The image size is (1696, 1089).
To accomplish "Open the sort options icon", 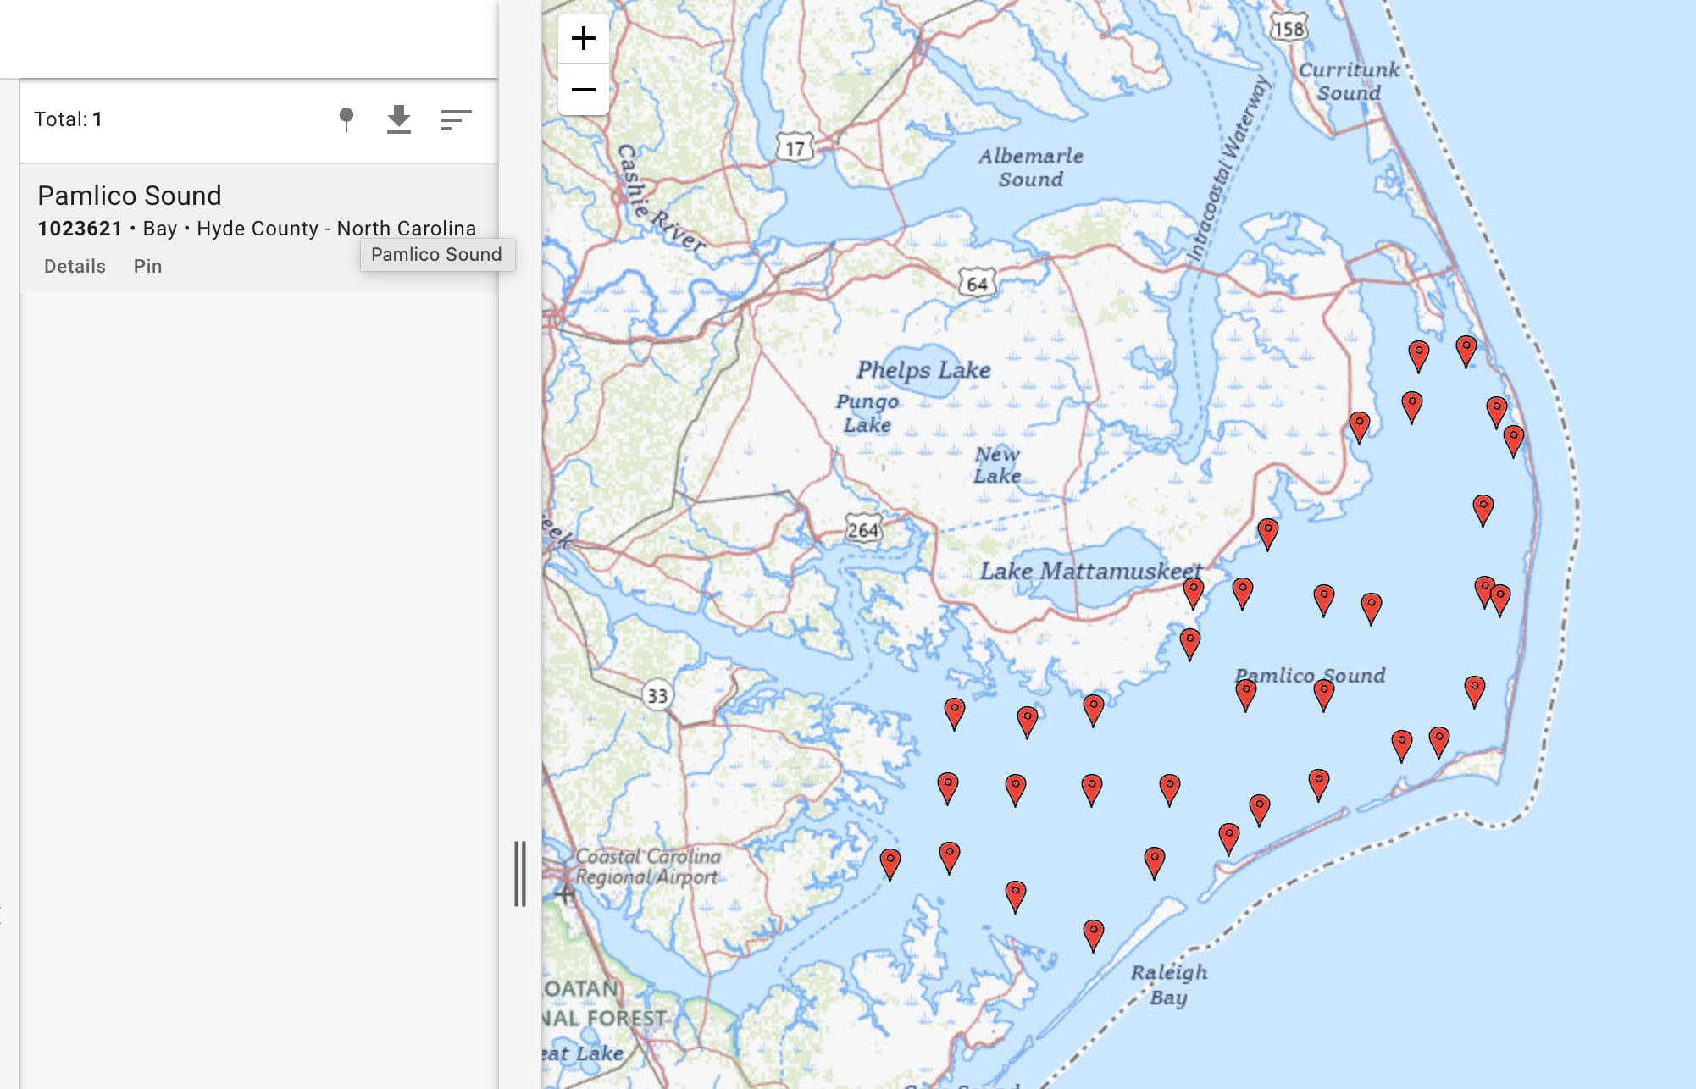I will coord(456,119).
